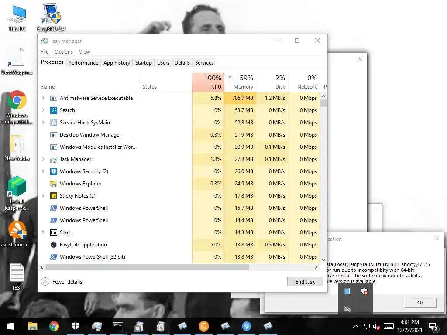Screen dimensions: 447x335
Task: Expand the Task Manager process row
Action: [43, 159]
